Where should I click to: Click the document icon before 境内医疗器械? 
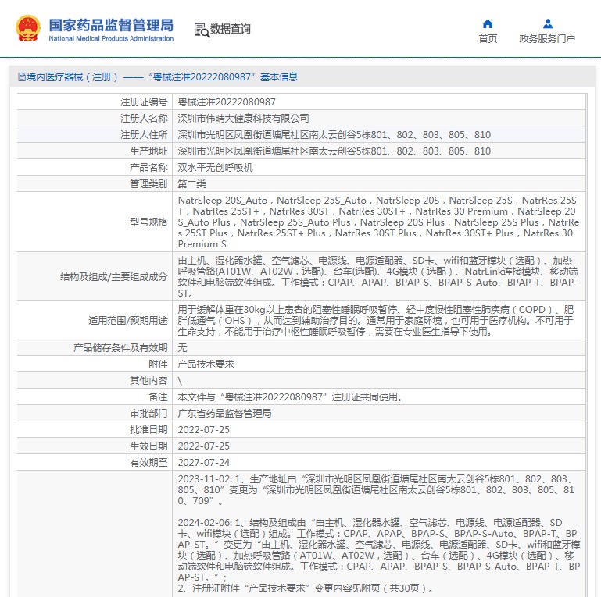(21, 77)
